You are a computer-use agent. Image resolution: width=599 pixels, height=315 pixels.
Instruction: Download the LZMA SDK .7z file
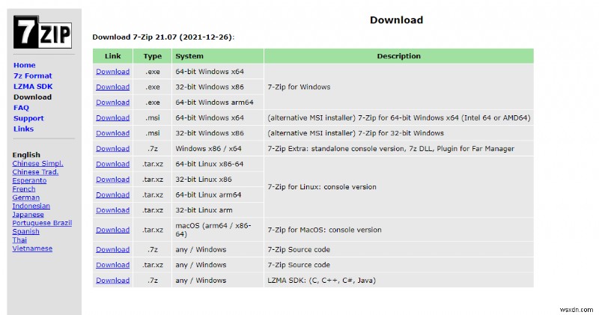113,281
